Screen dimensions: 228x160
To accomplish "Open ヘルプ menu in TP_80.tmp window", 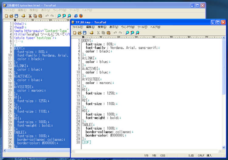I will tap(155, 27).
